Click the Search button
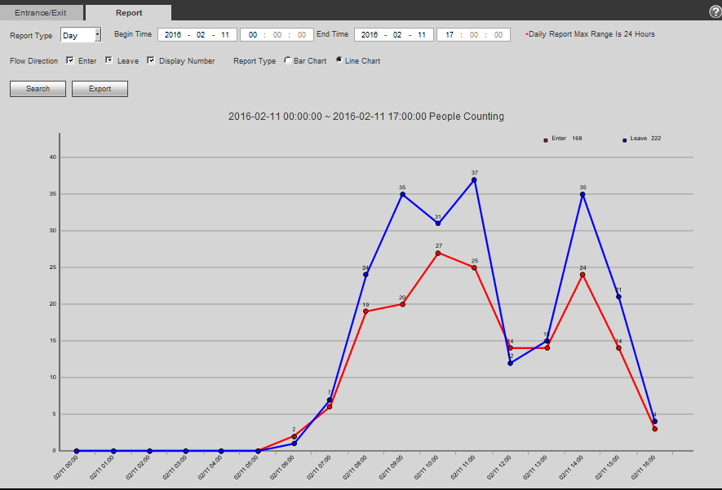Screen dimensions: 722x490 coord(38,89)
